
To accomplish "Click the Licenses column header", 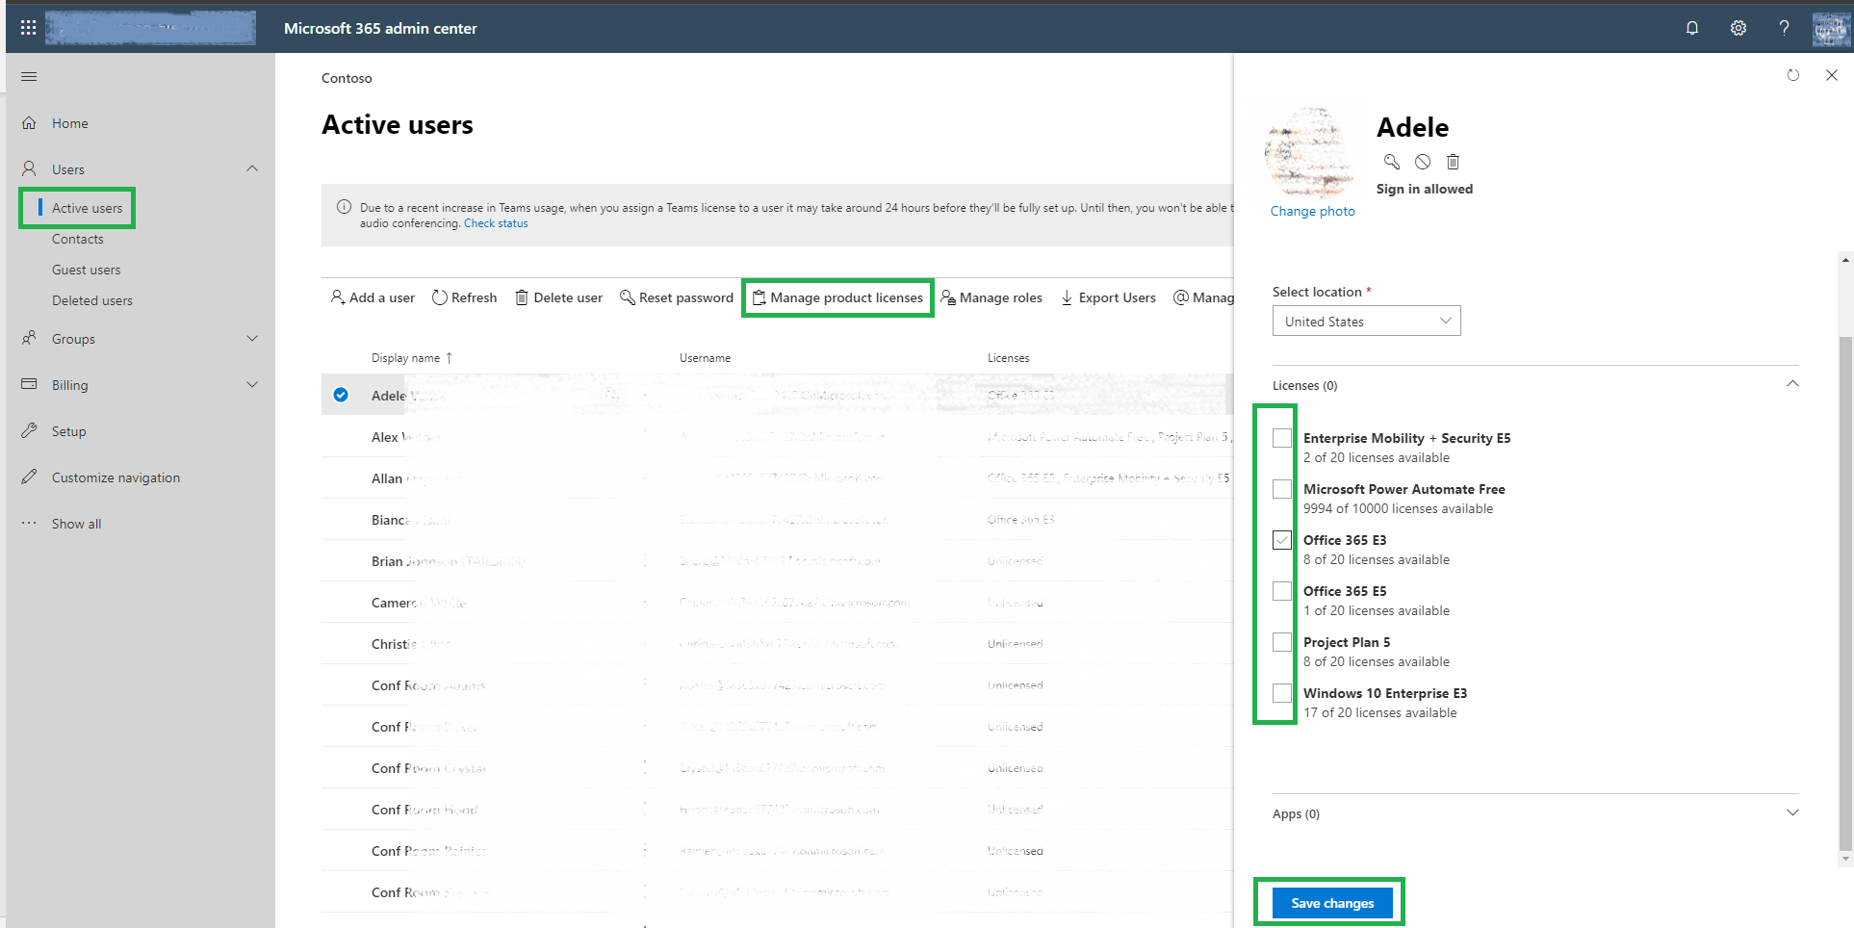I will point(1008,358).
